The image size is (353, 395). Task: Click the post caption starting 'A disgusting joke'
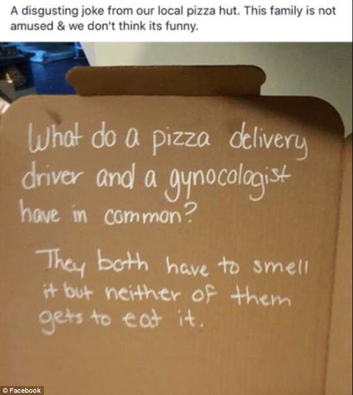(173, 18)
